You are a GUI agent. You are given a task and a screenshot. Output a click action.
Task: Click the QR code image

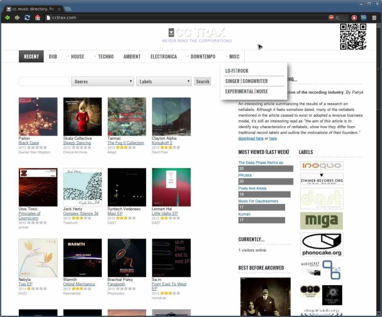pyautogui.click(x=353, y=37)
